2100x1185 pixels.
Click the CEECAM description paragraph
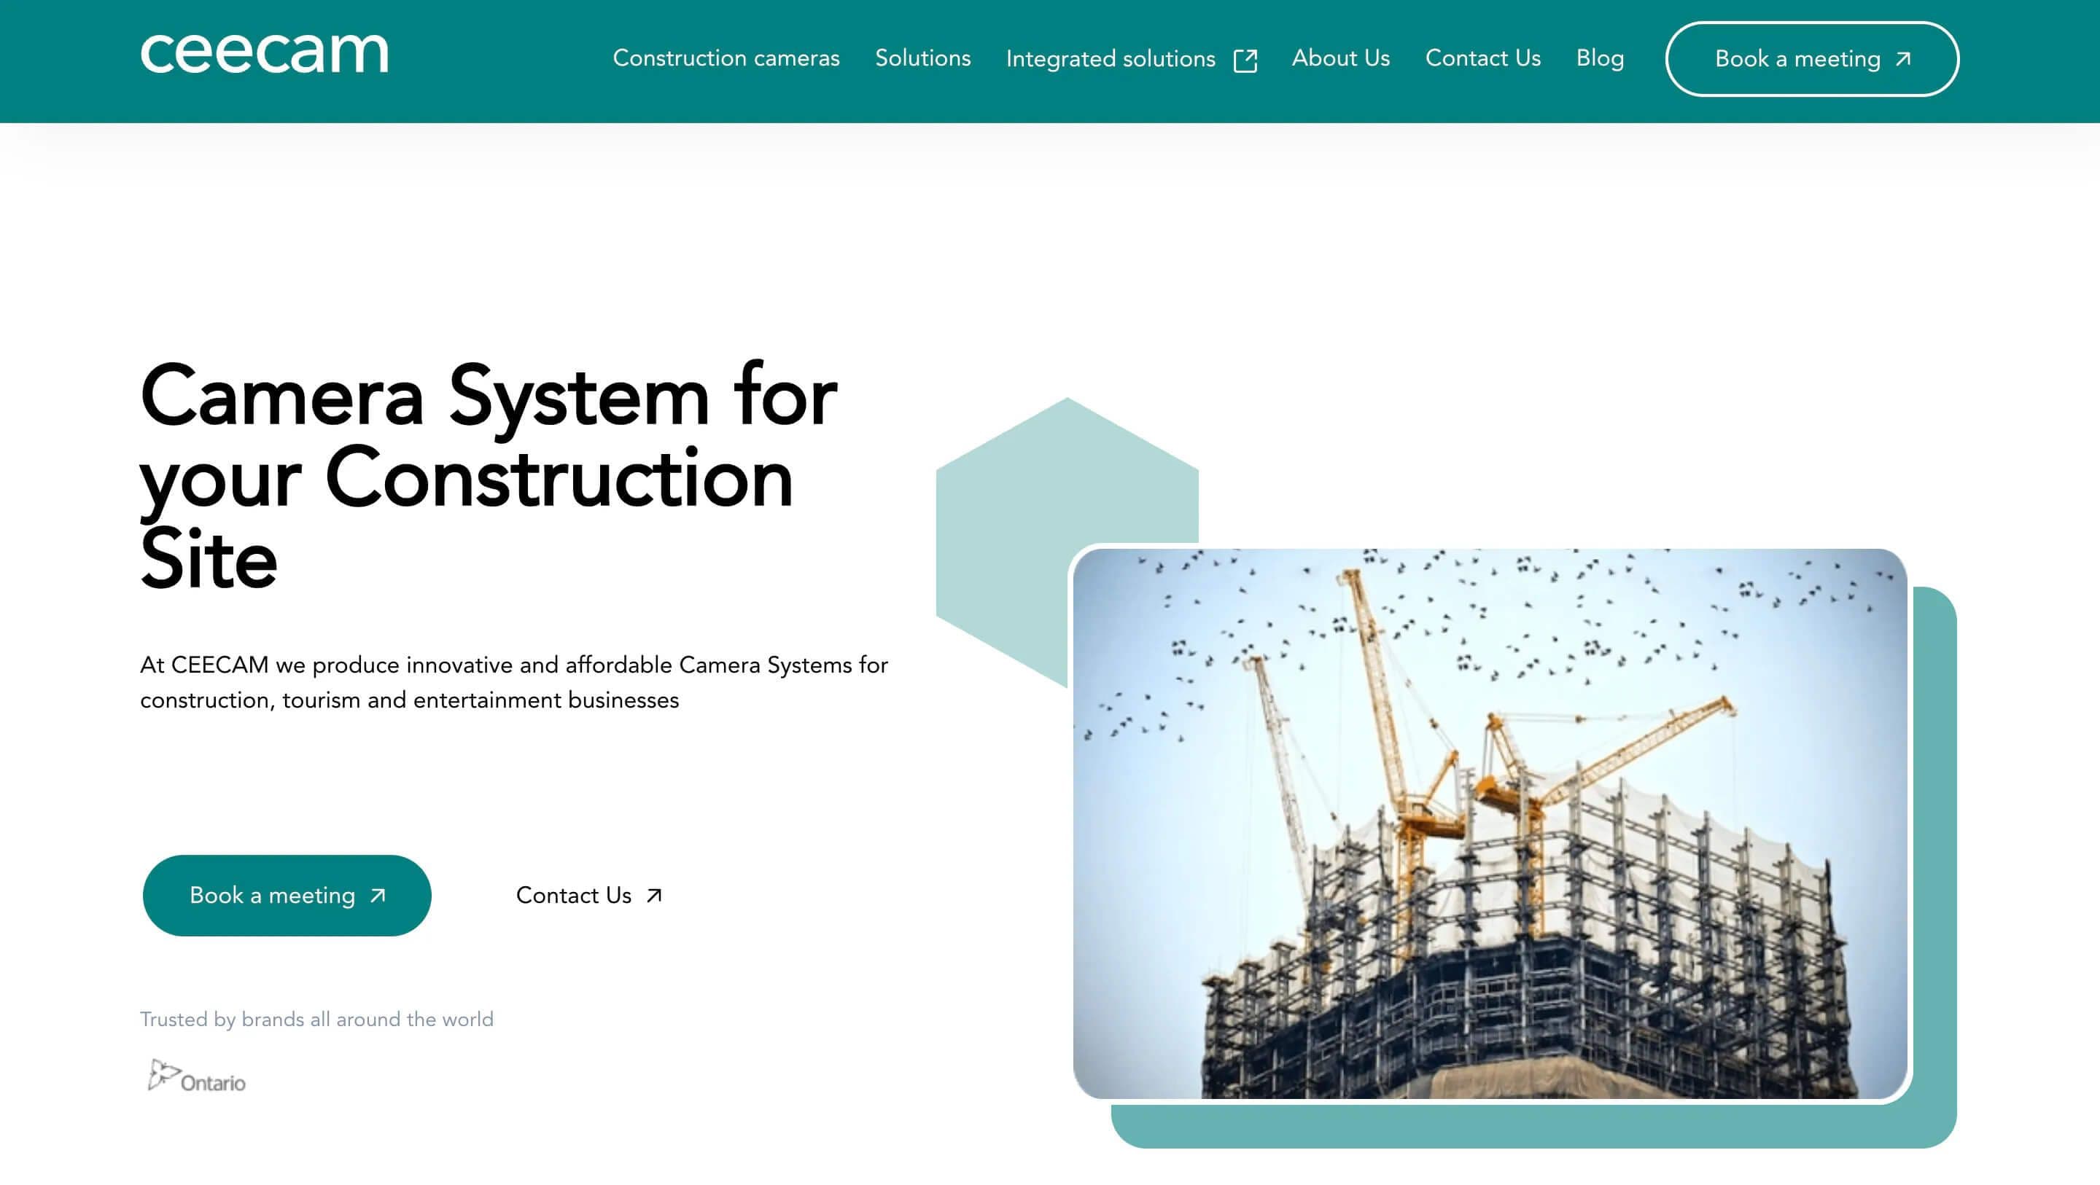pos(513,682)
